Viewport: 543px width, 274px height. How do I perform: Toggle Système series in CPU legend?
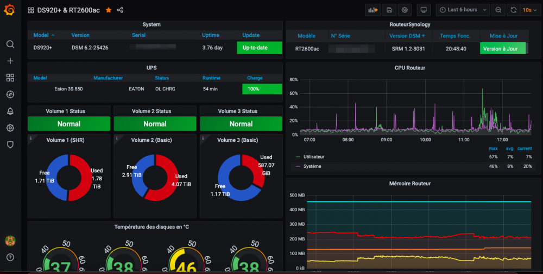click(312, 166)
